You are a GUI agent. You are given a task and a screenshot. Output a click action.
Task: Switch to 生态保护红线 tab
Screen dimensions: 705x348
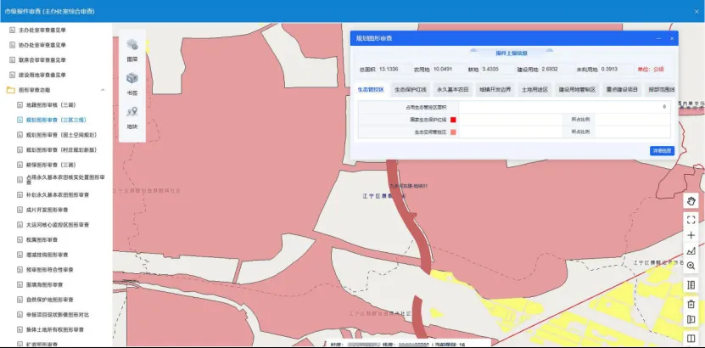(x=410, y=89)
